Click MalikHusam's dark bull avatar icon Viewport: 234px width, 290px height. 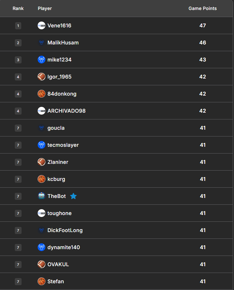[x=42, y=42]
